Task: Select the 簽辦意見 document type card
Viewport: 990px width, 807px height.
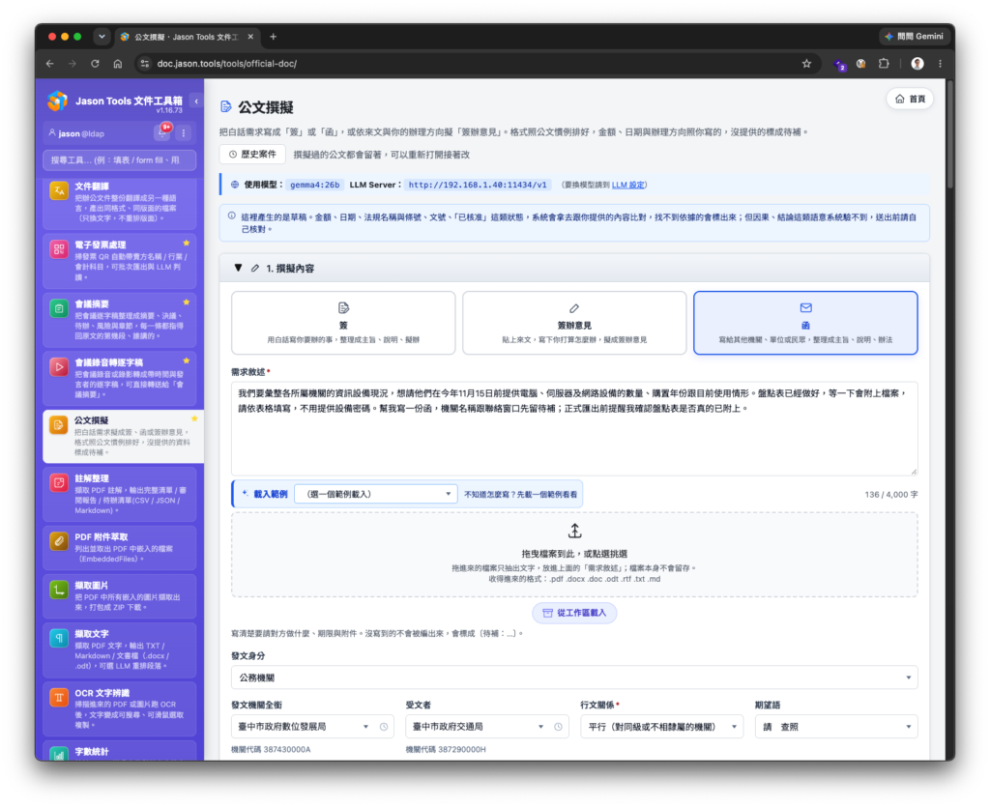Action: [574, 323]
